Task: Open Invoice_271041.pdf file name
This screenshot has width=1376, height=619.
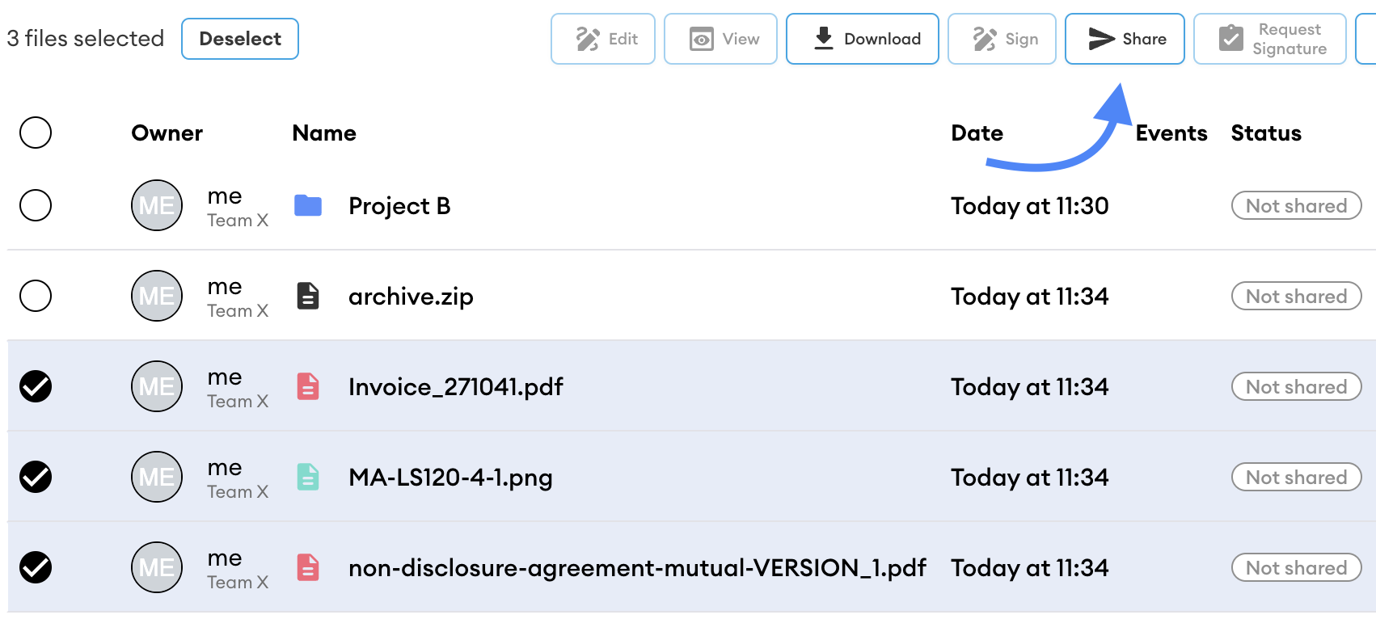Action: (456, 387)
